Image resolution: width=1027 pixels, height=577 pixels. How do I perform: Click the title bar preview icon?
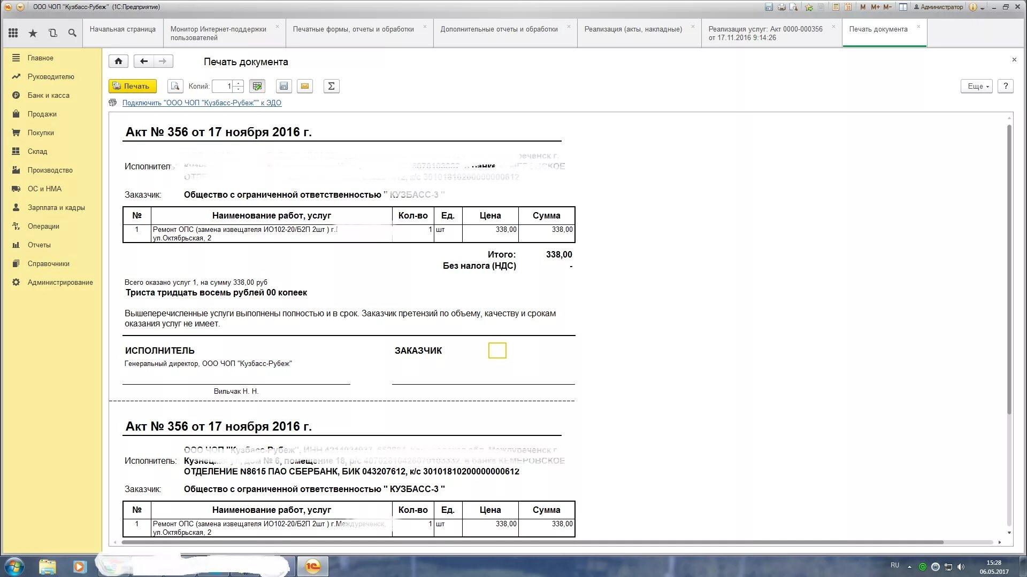(794, 7)
